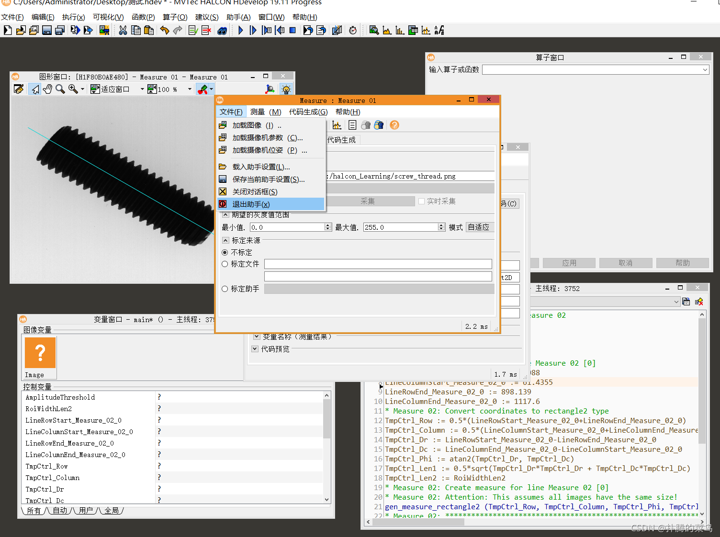This screenshot has height=537, width=720.
Task: Choose 退出助手(x) in the file menu
Action: pos(271,204)
